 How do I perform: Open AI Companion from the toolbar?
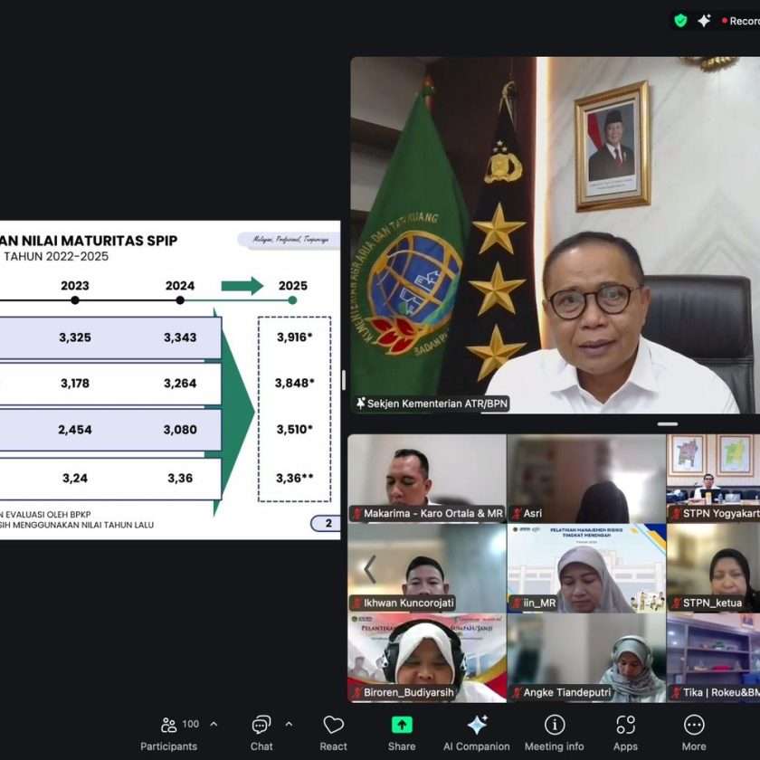(x=477, y=732)
